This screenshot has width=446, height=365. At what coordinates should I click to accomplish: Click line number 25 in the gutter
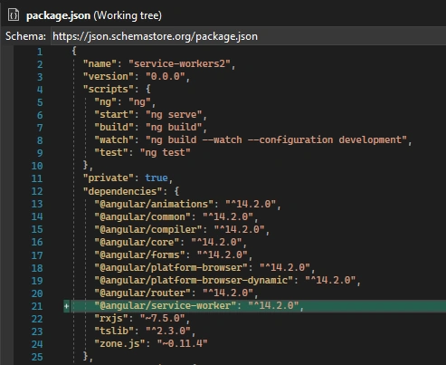[37, 357]
